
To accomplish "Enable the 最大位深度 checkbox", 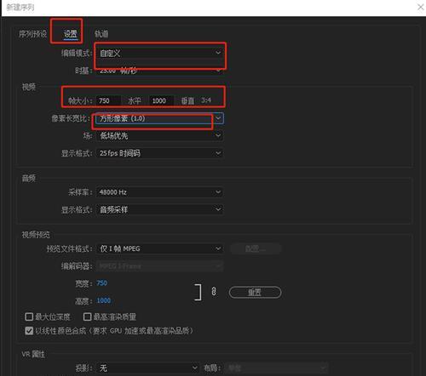I will (29, 316).
